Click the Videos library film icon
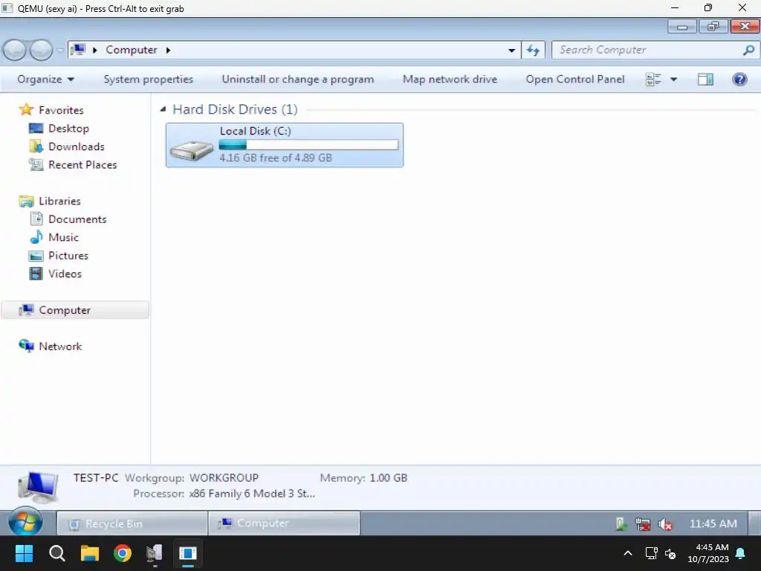This screenshot has height=571, width=761. 36,274
